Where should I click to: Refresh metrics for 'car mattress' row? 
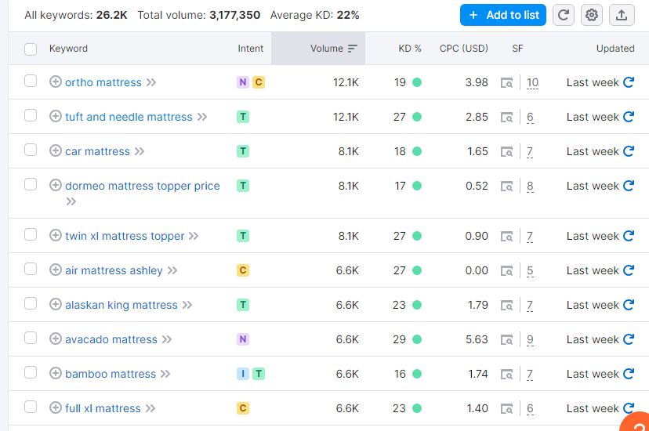[x=629, y=151]
